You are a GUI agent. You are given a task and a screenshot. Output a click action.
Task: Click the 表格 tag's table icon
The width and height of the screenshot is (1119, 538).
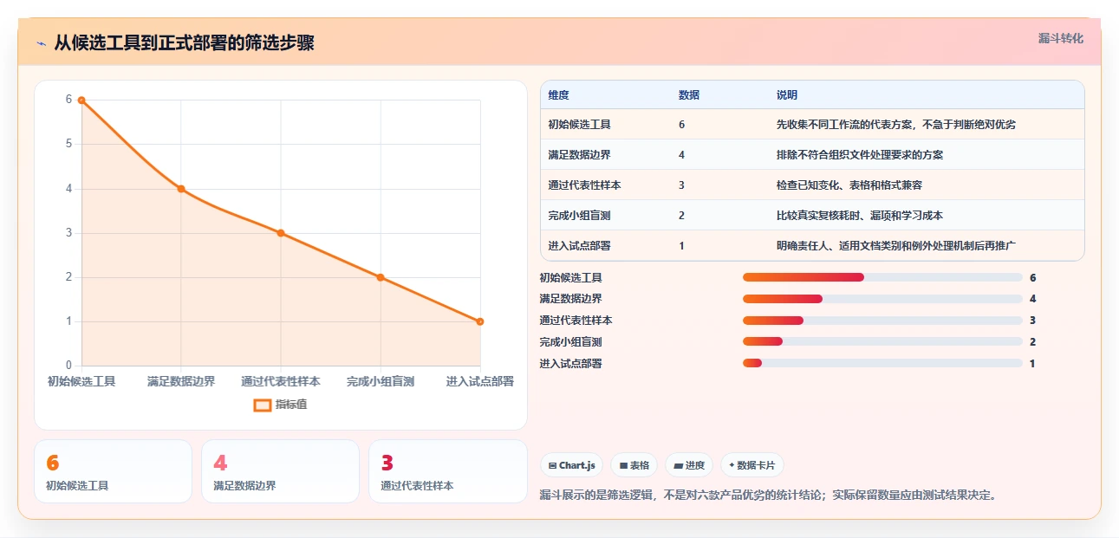pos(623,465)
